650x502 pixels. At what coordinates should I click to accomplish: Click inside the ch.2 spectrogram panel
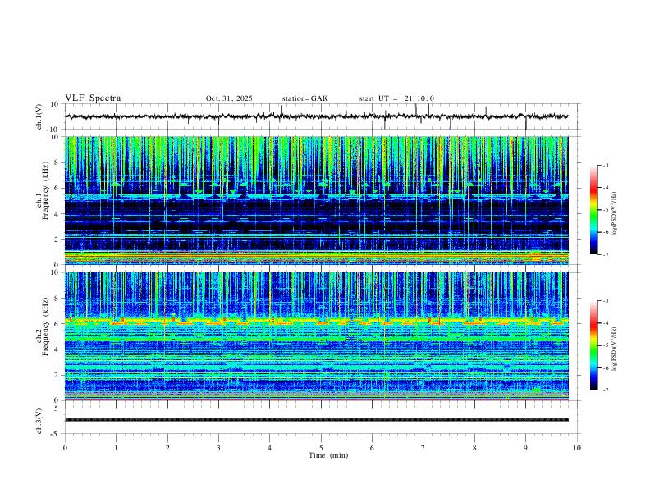(x=316, y=336)
